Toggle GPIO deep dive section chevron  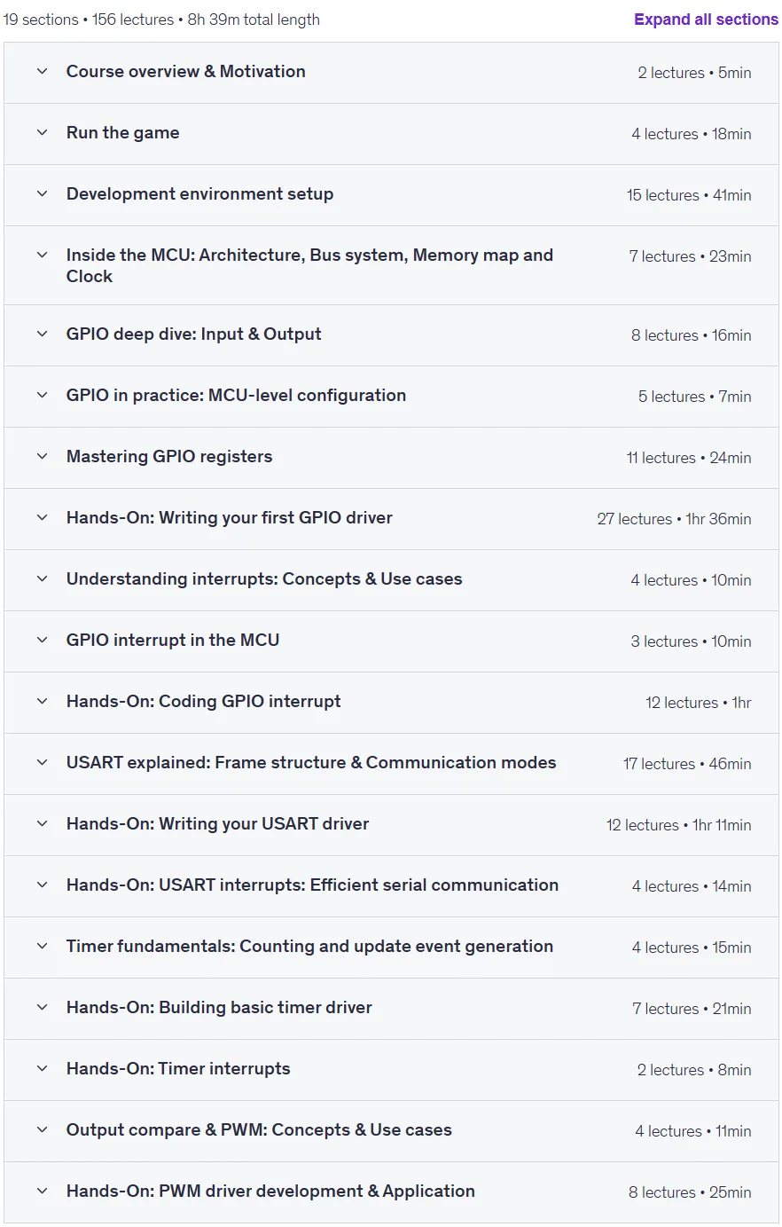[42, 334]
